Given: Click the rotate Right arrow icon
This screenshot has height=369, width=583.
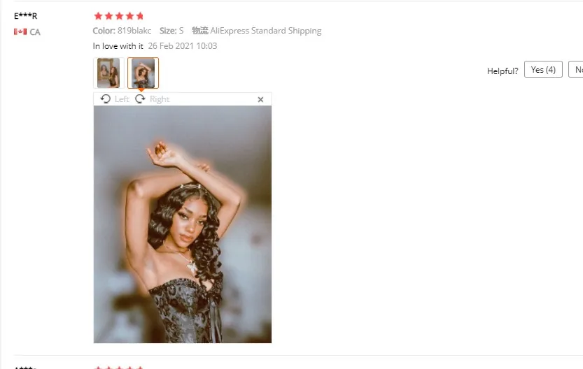Looking at the screenshot, I should point(140,99).
